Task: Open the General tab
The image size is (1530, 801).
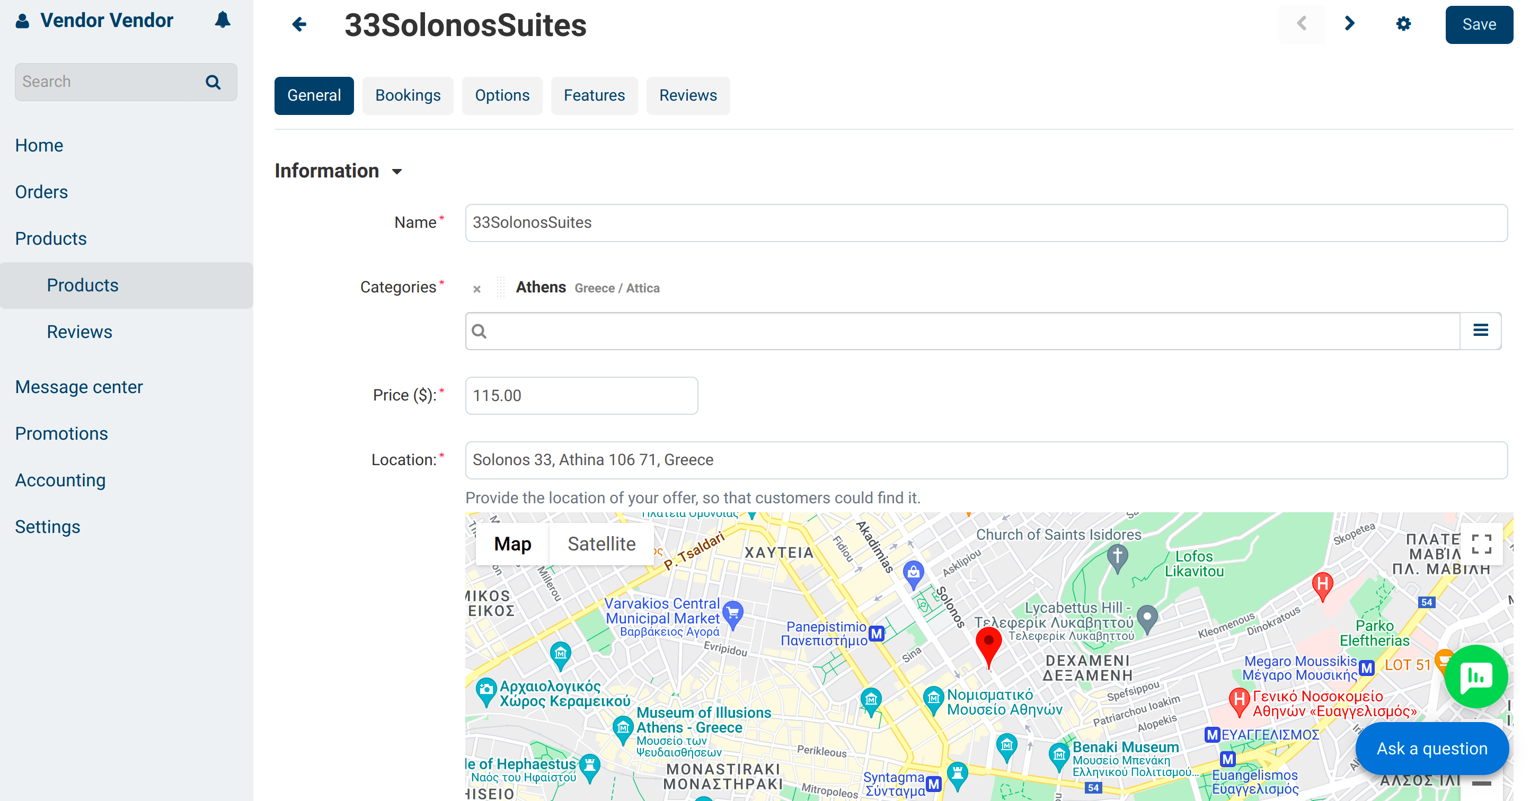Action: pyautogui.click(x=314, y=95)
